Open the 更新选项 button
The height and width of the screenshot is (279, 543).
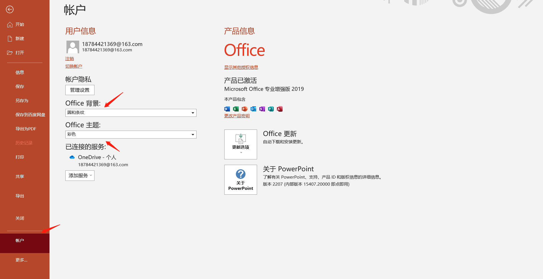click(241, 144)
